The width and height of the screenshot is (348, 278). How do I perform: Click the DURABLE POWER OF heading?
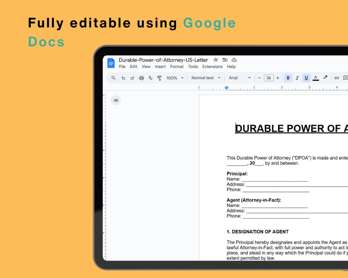[x=292, y=129]
